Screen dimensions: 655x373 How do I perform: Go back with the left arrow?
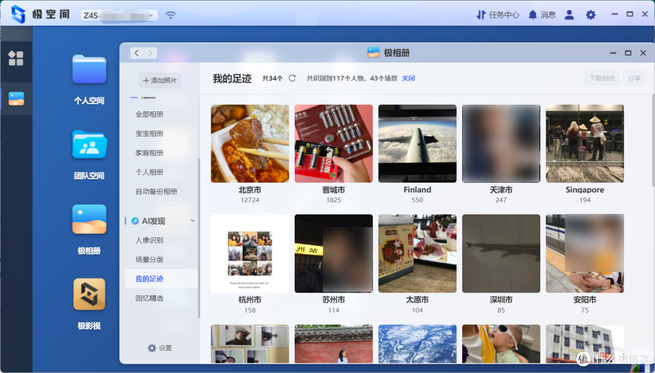136,53
